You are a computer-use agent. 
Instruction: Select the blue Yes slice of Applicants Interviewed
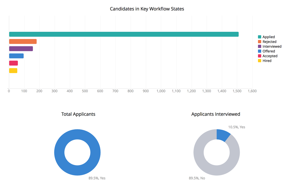(223, 134)
